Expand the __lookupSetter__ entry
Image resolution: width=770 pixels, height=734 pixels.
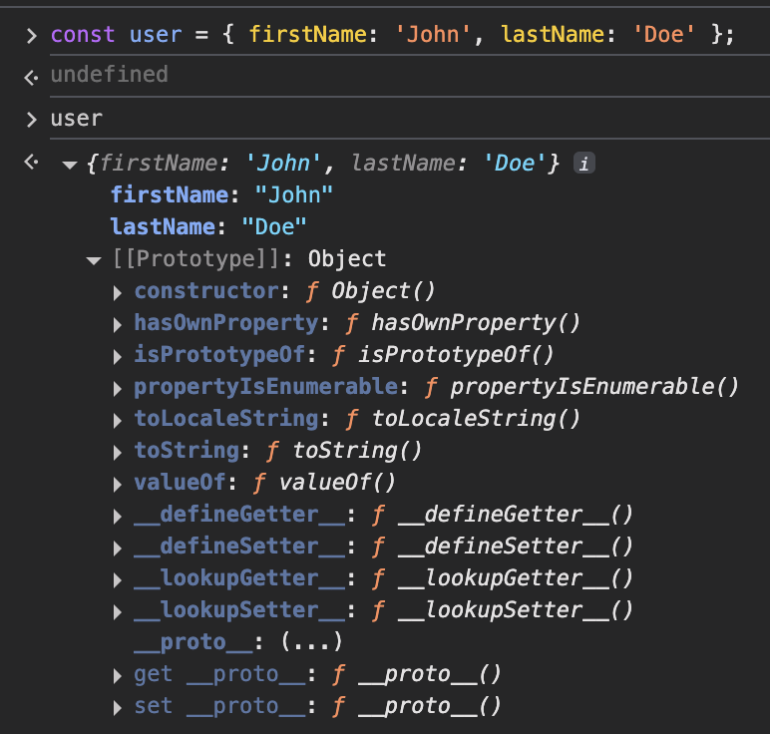(117, 611)
